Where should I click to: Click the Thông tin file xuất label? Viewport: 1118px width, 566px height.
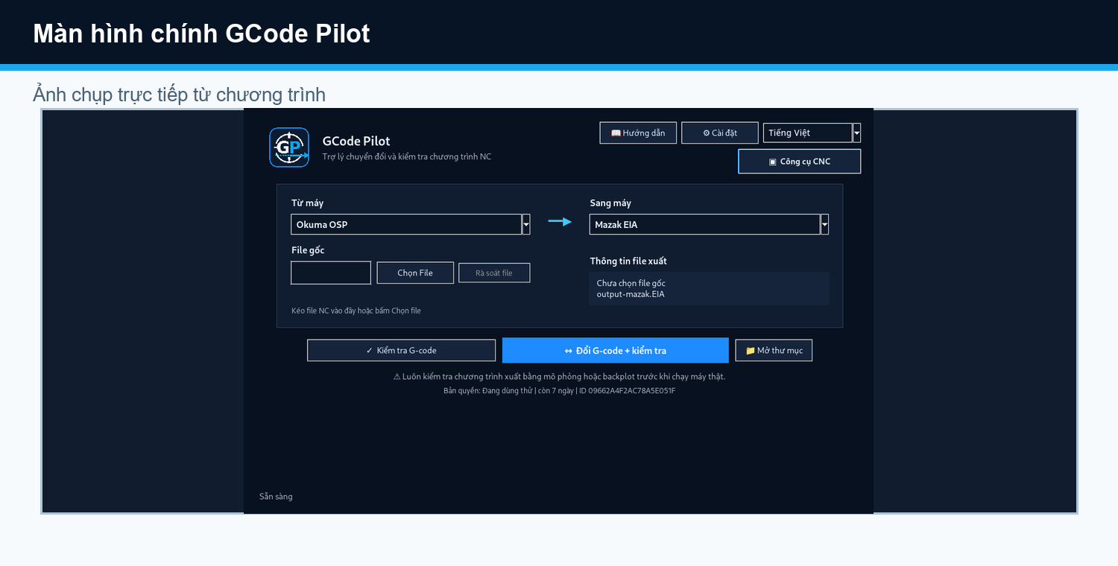click(628, 261)
